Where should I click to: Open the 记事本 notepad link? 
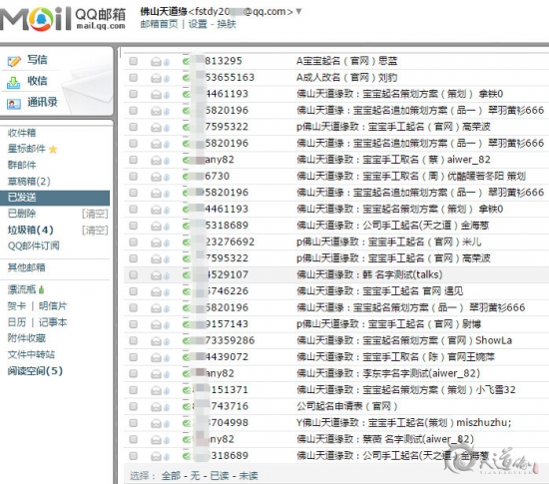pyautogui.click(x=53, y=322)
